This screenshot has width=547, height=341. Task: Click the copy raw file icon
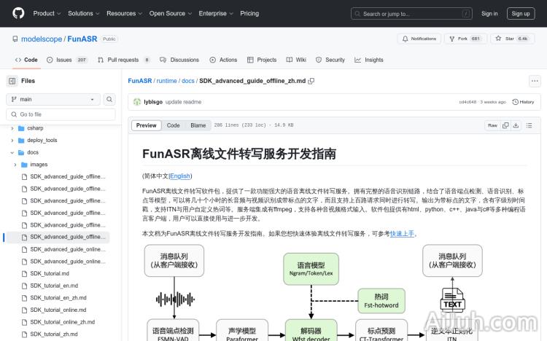click(506, 125)
